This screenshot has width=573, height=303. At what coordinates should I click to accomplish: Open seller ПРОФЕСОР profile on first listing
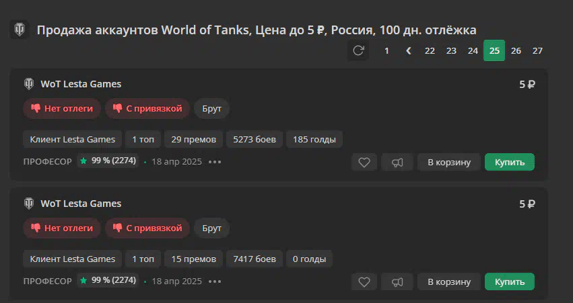48,161
